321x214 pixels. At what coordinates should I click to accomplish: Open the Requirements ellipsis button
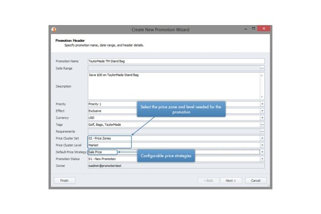point(262,132)
